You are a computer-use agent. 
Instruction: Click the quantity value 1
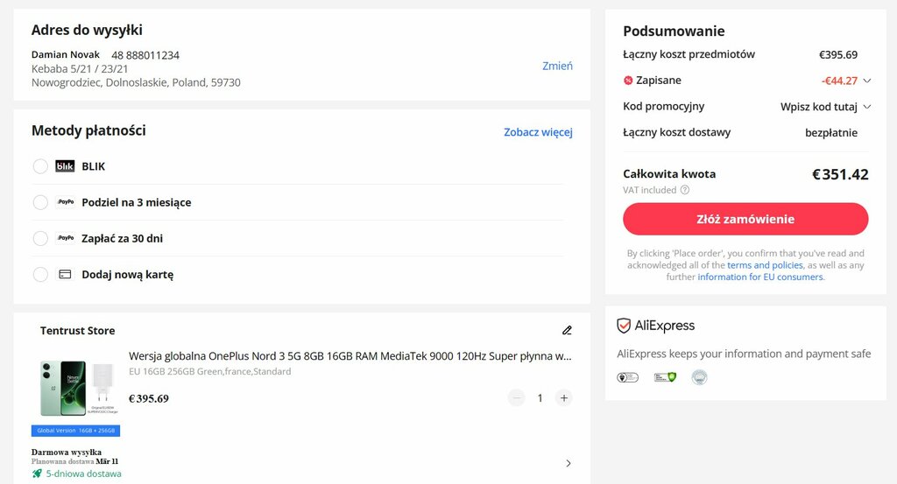540,398
